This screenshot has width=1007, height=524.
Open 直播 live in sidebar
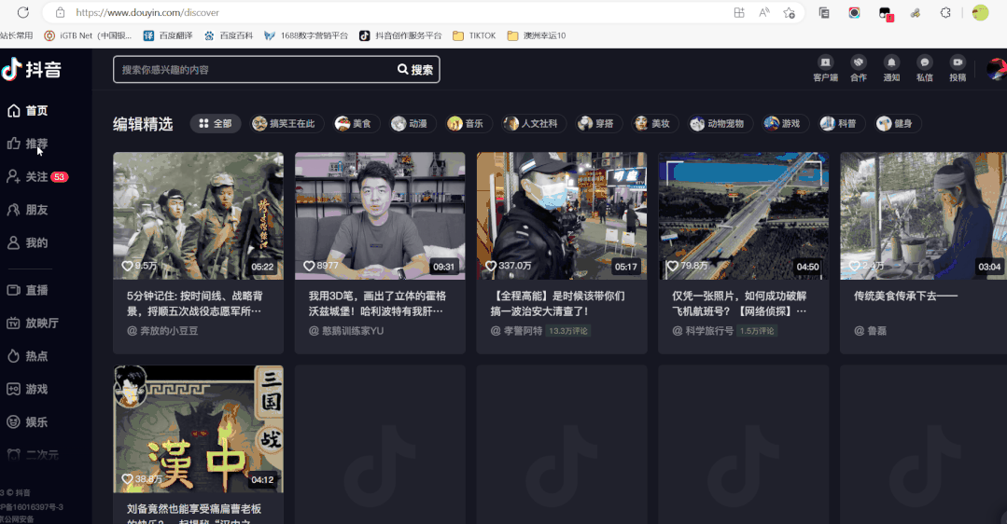[x=28, y=290]
